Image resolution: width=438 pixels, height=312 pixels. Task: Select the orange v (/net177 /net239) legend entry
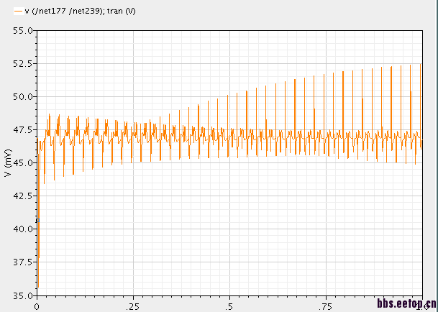(x=75, y=12)
